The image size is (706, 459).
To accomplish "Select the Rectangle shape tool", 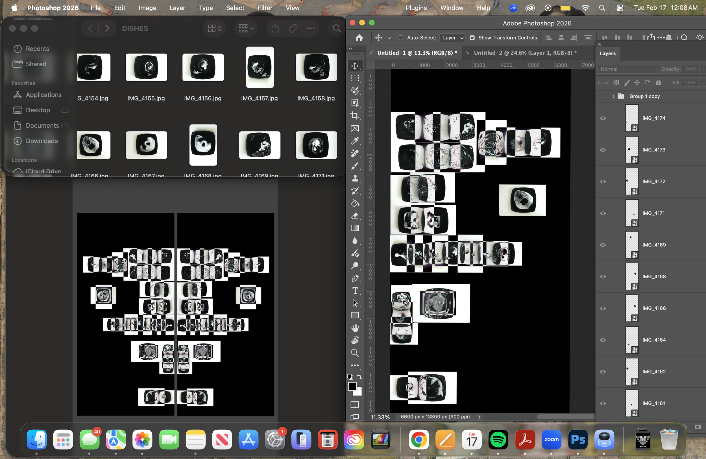I will [355, 316].
